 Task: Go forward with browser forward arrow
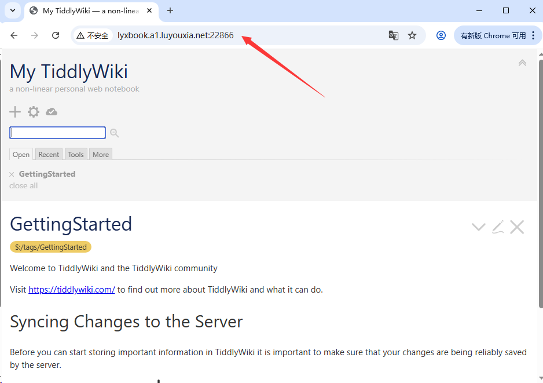35,35
